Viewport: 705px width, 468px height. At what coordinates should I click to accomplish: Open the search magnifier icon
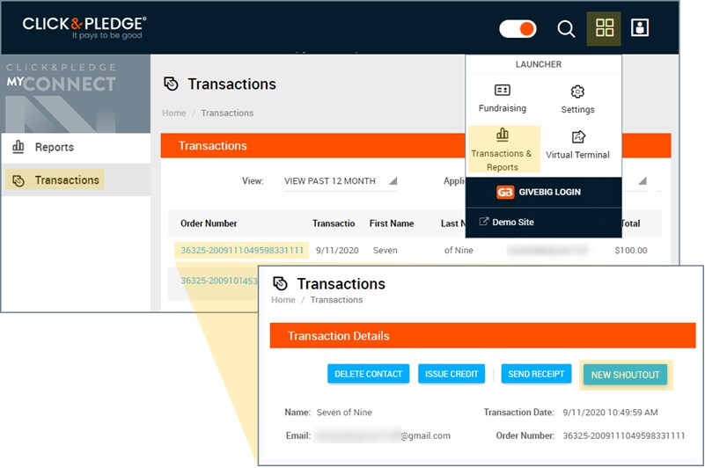coord(566,29)
